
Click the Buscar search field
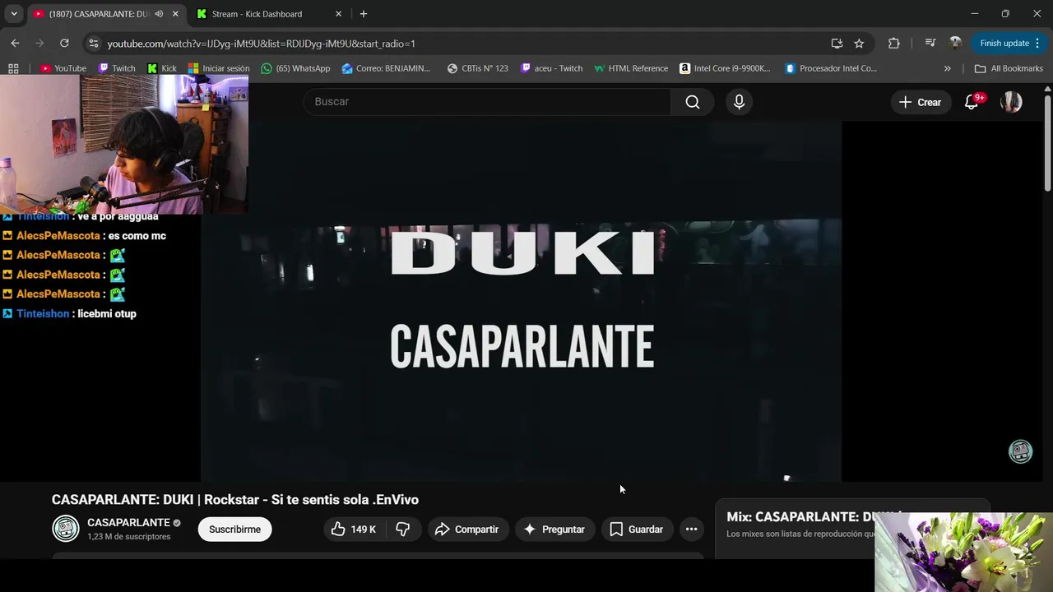[487, 102]
